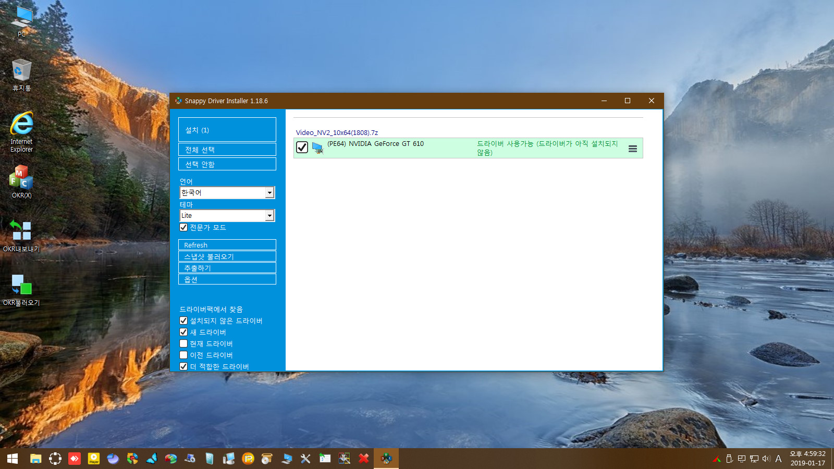
Task: Click the 추출하기 extract button
Action: (x=227, y=268)
